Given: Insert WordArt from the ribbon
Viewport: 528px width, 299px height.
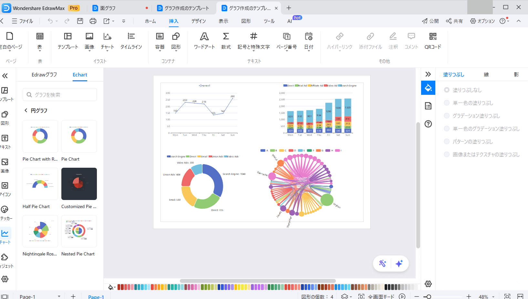Looking at the screenshot, I should (x=204, y=36).
